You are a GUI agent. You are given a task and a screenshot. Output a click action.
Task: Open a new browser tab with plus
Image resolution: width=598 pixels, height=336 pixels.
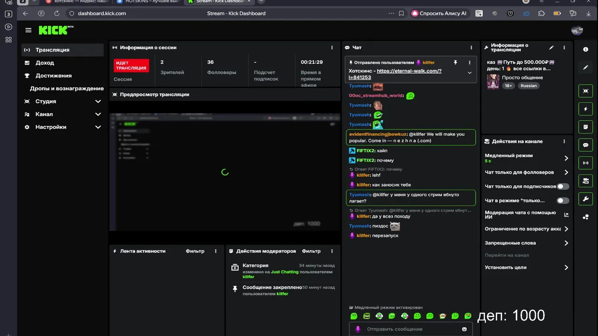(x=261, y=1)
